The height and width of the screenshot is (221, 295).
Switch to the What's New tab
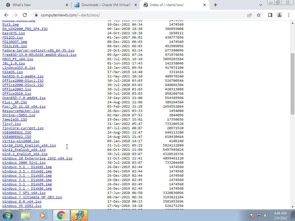(x=36, y=5)
